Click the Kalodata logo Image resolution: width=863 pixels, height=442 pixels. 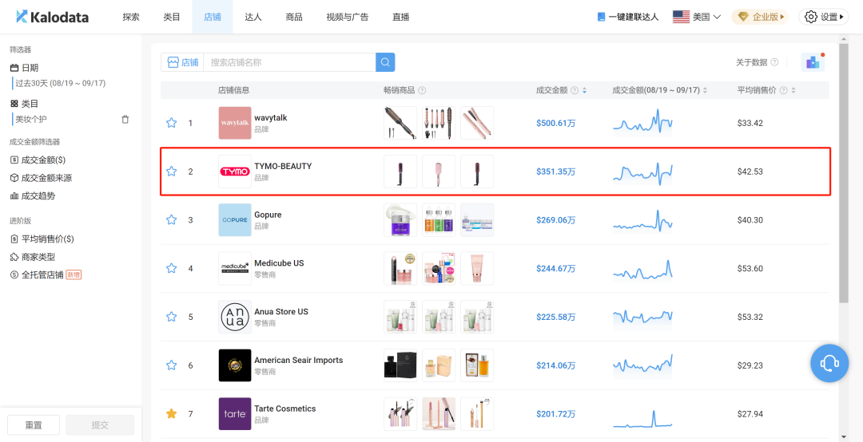[52, 17]
